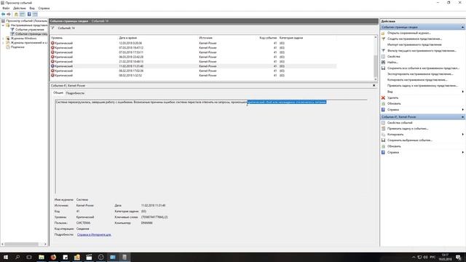Open the notification center icon in the tray

458,257
